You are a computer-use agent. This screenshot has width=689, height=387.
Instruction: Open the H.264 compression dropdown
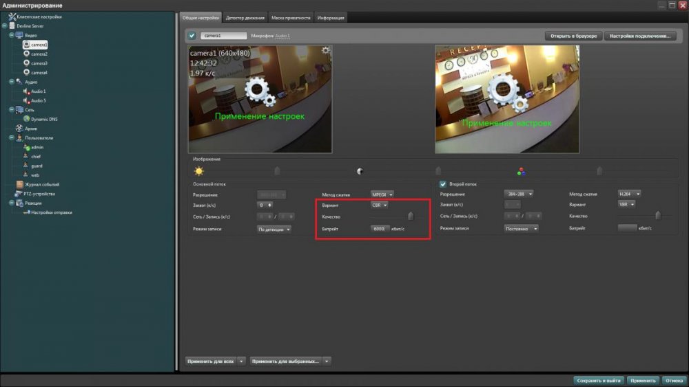629,194
